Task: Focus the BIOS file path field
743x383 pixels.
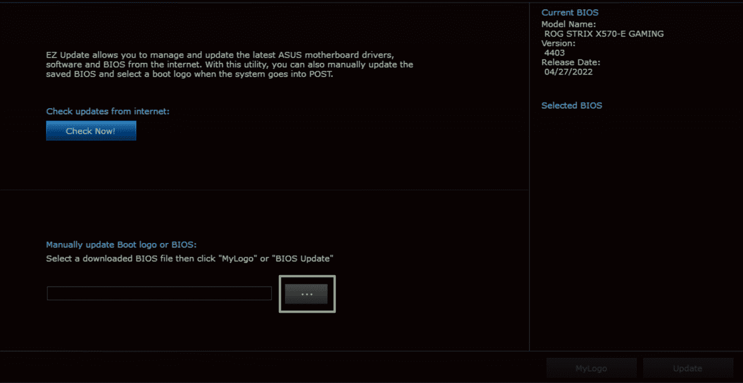Action: (x=159, y=293)
